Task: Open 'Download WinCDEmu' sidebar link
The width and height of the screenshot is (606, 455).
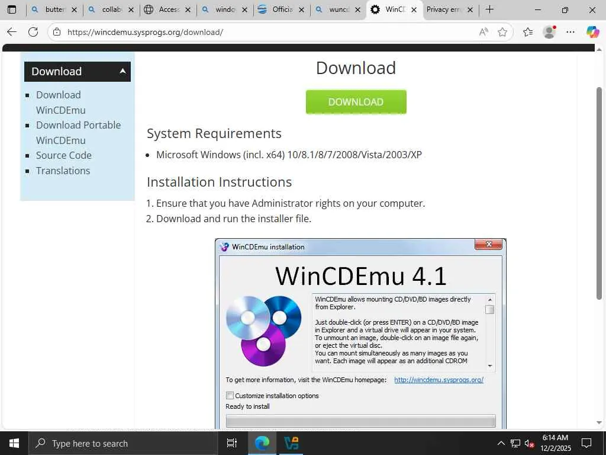Action: (x=61, y=102)
